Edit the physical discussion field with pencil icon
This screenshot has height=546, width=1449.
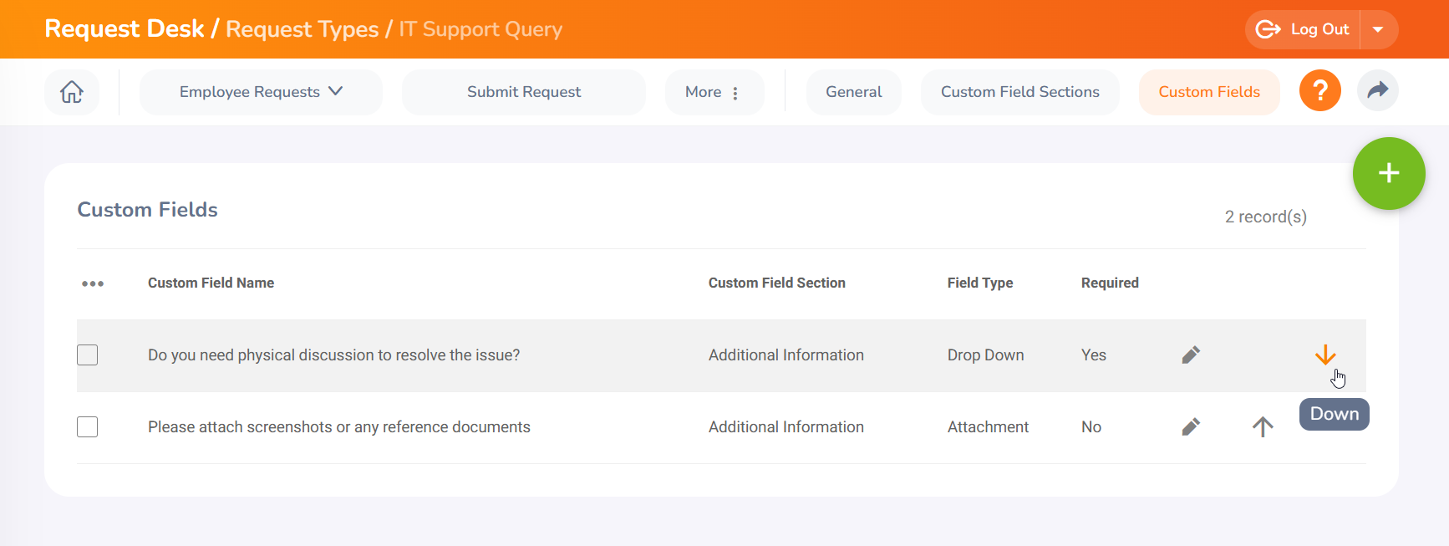point(1191,355)
